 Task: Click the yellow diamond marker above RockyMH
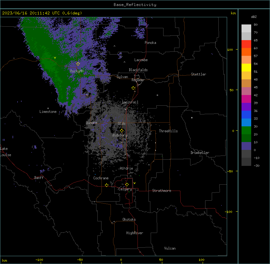click(78, 64)
